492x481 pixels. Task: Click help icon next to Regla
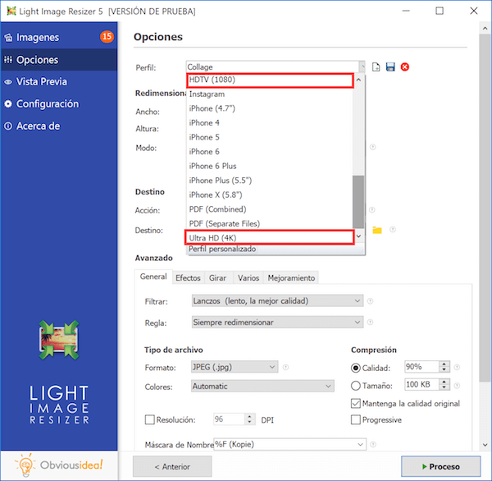(x=371, y=322)
